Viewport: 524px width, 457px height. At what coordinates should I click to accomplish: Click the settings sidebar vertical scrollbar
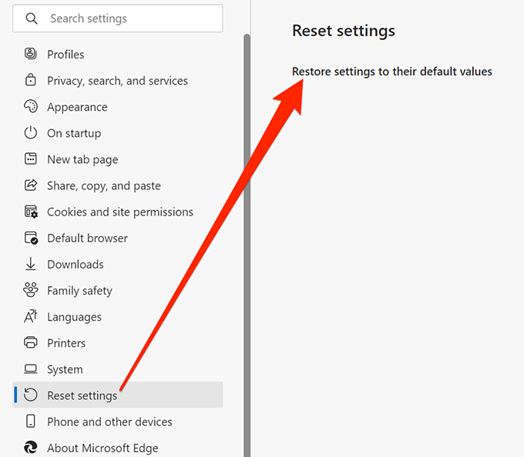click(247, 231)
